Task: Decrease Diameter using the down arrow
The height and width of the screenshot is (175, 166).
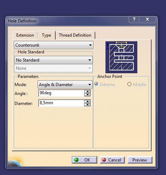Action: [x=87, y=105]
